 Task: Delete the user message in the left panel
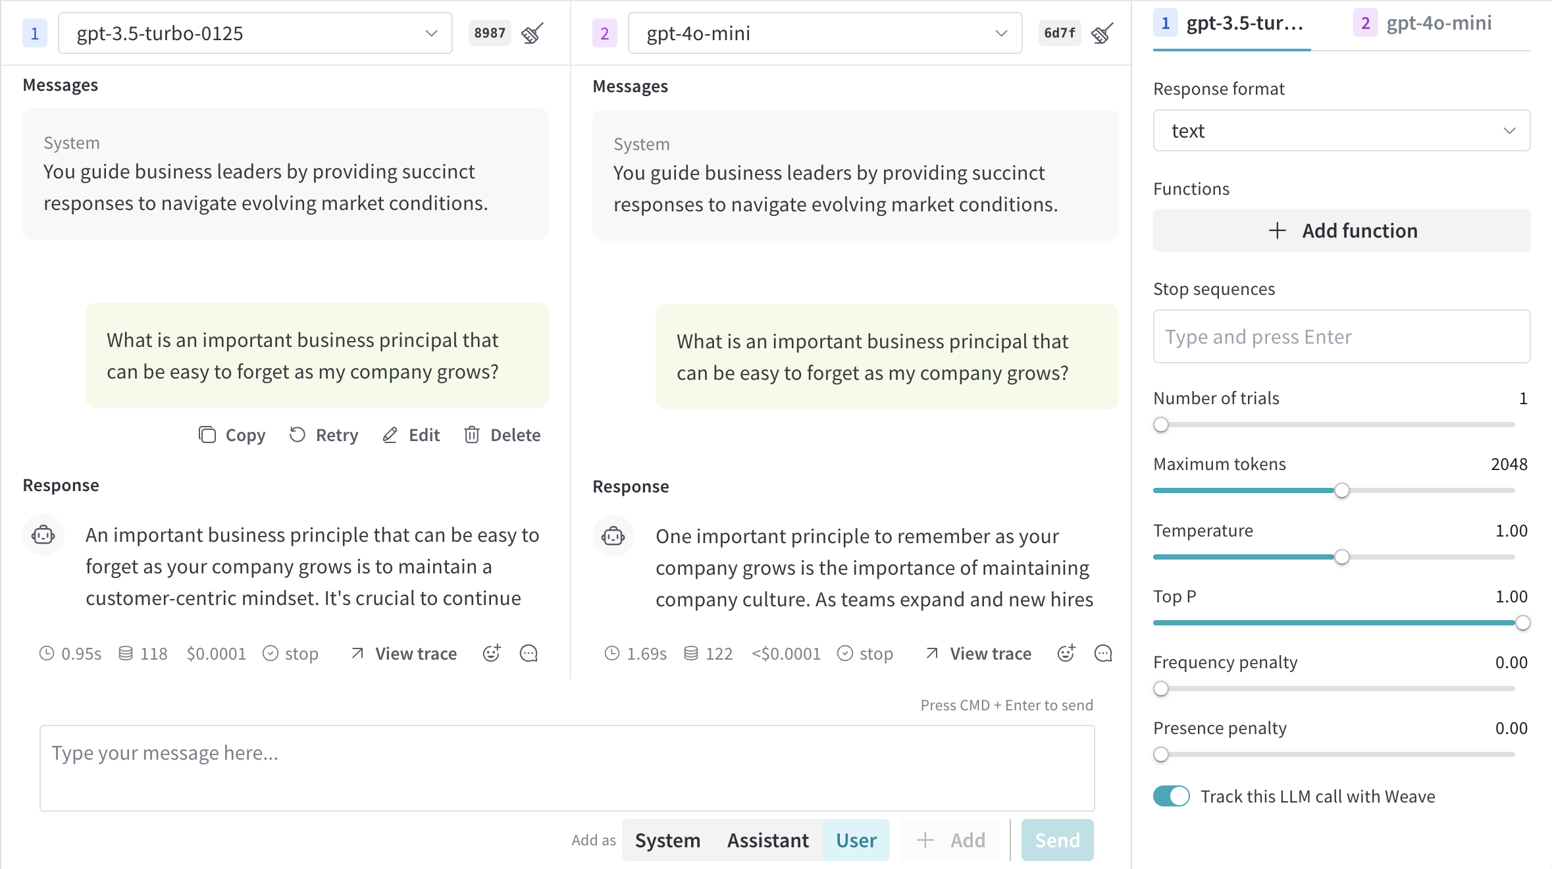click(502, 434)
